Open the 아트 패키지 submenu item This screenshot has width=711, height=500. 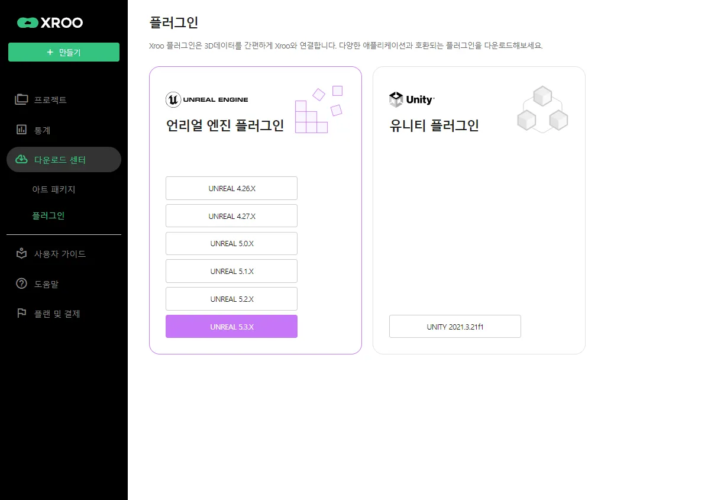point(54,190)
